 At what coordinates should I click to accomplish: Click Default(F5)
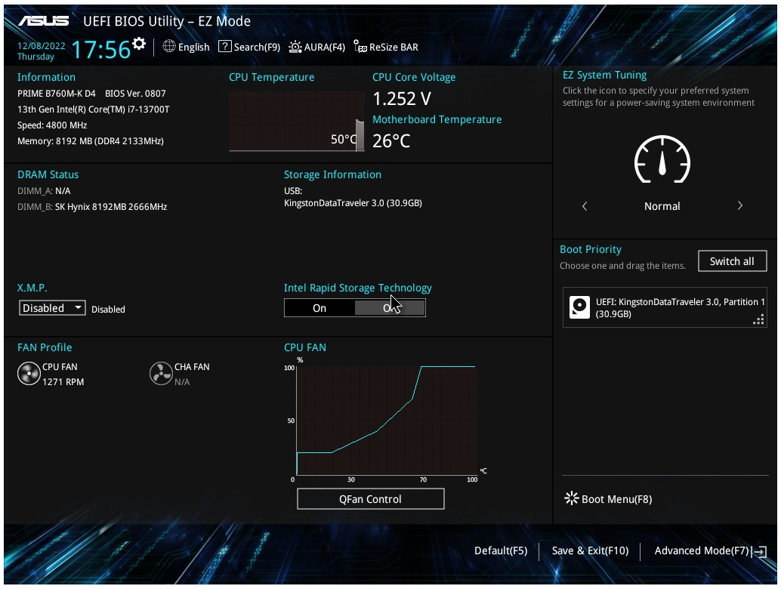(x=501, y=550)
